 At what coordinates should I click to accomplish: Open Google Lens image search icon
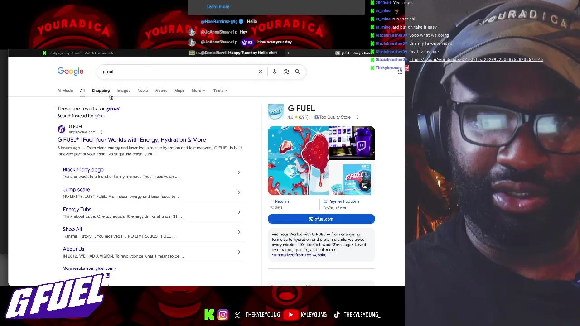(x=286, y=72)
